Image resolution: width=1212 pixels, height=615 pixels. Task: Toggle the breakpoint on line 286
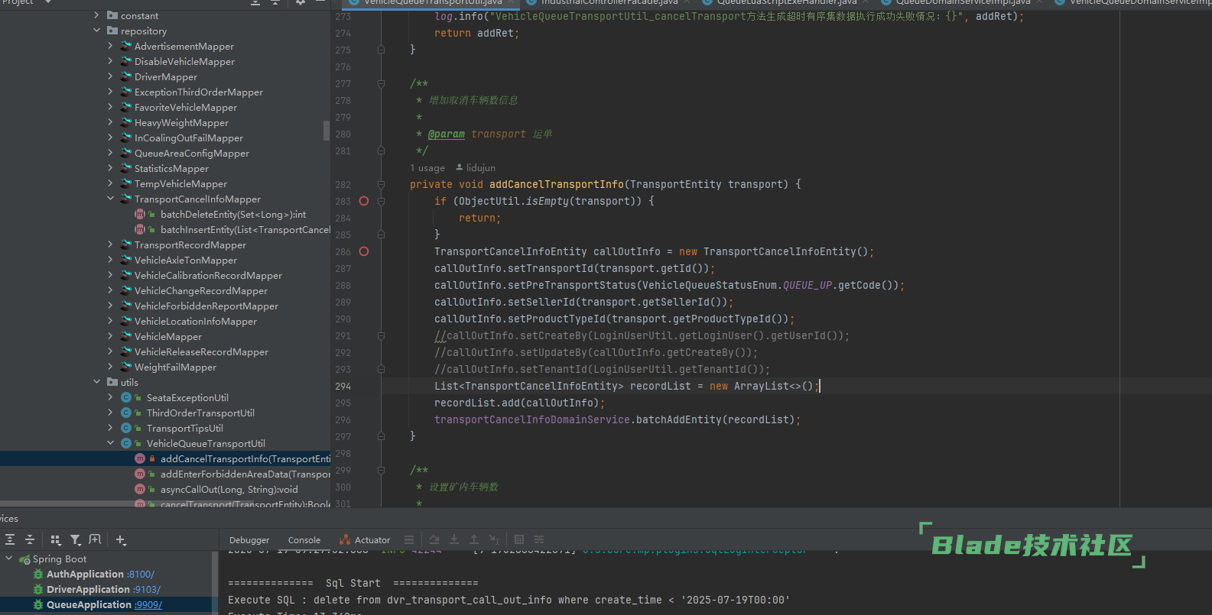point(364,251)
